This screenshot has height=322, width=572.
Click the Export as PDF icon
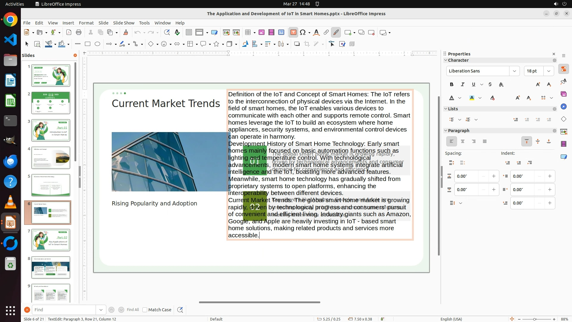coord(69,32)
